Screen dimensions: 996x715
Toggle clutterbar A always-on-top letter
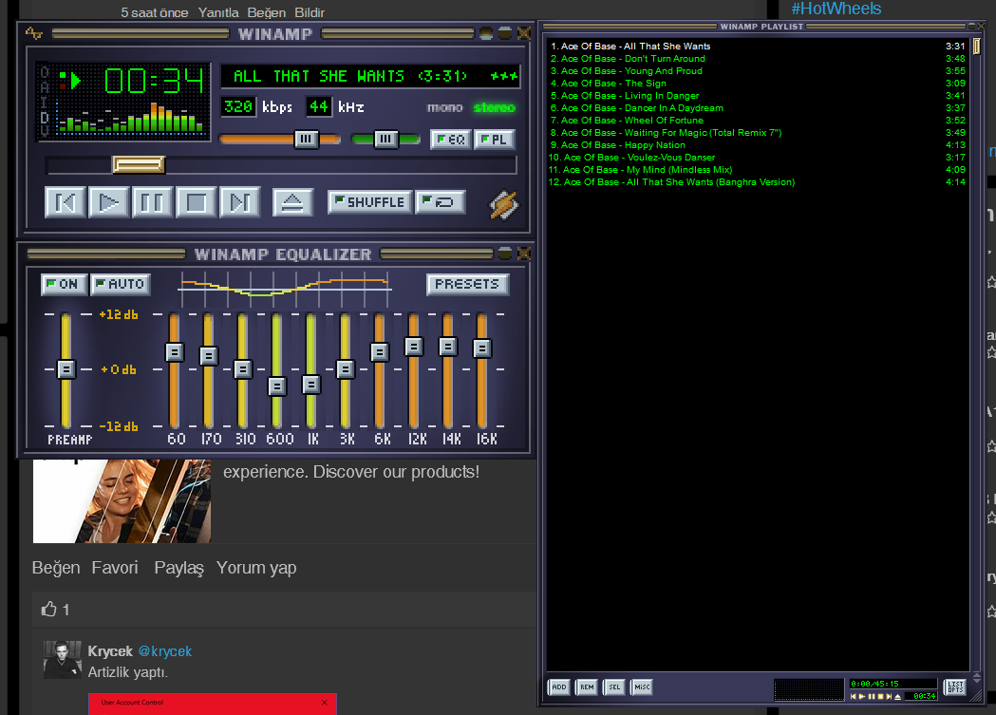coord(45,87)
